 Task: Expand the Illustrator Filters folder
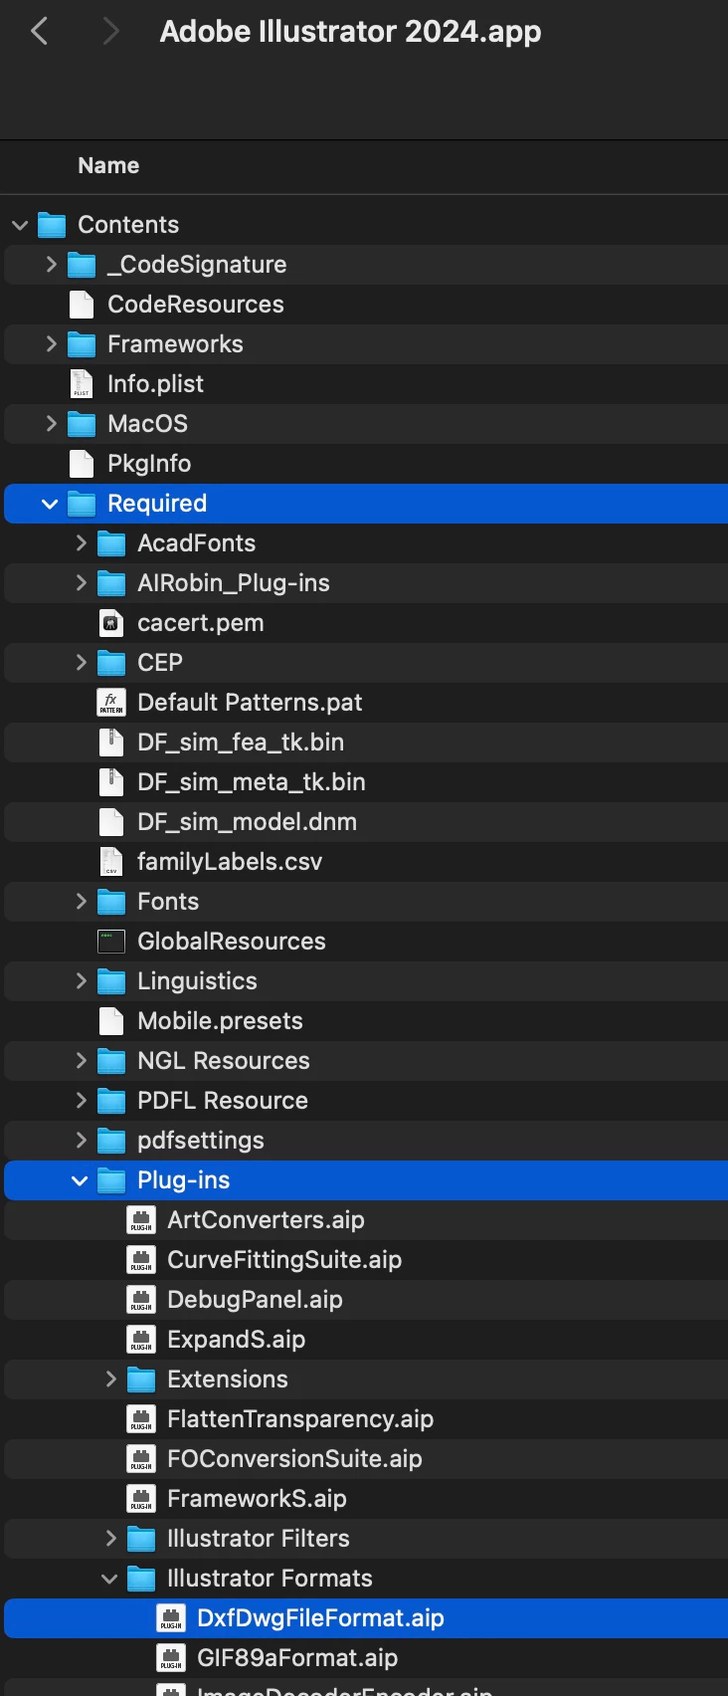click(110, 1539)
